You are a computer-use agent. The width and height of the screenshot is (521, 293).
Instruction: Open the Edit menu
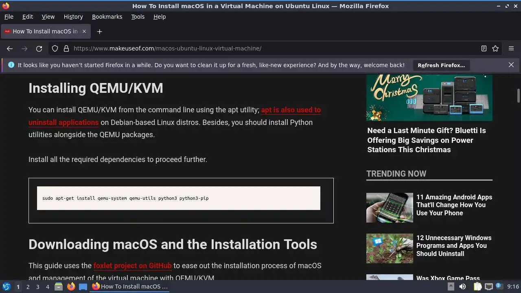tap(28, 17)
